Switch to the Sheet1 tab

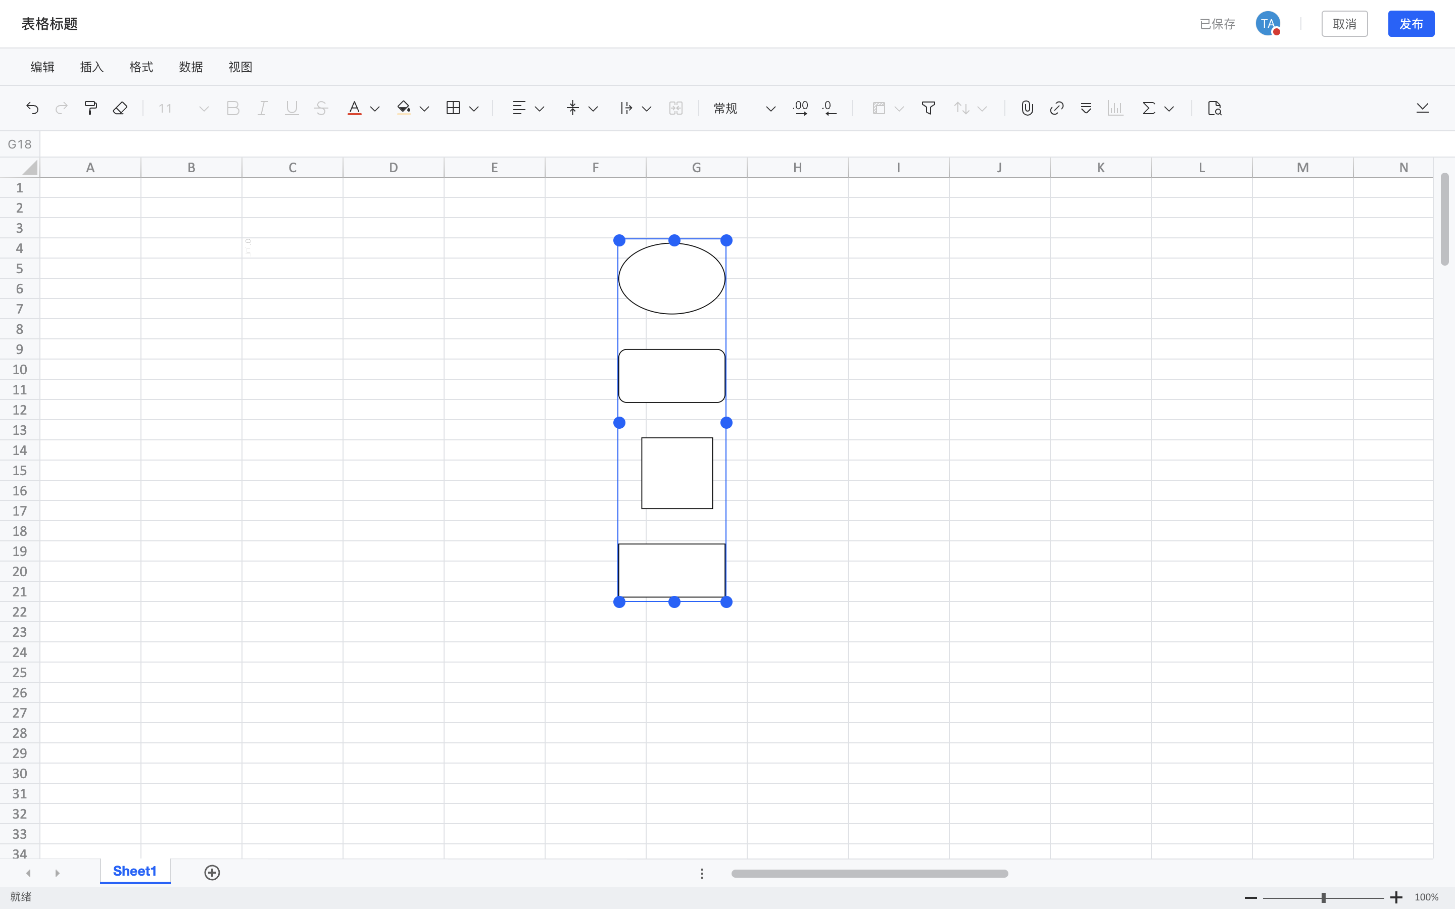tap(135, 871)
